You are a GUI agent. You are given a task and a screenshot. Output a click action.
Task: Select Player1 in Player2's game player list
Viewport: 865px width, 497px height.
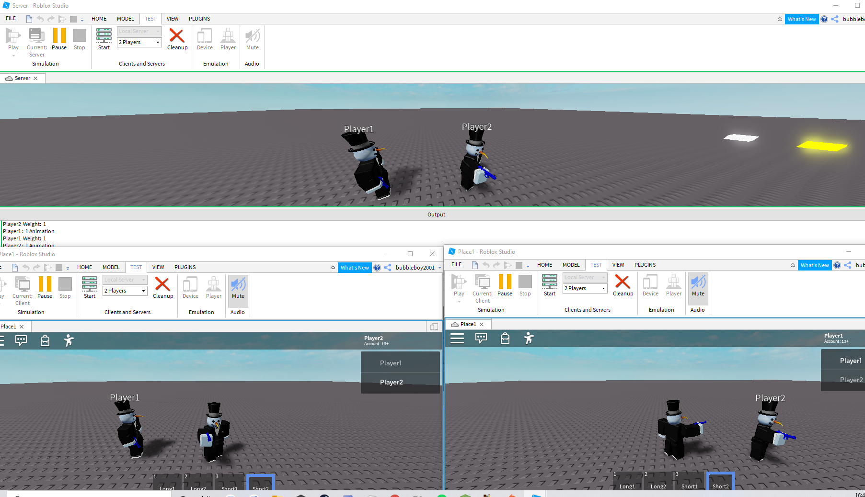pyautogui.click(x=400, y=363)
